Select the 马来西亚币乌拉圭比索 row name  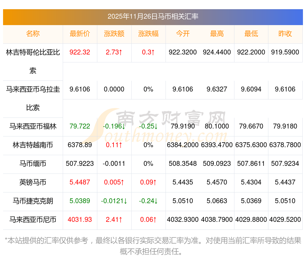point(33,99)
